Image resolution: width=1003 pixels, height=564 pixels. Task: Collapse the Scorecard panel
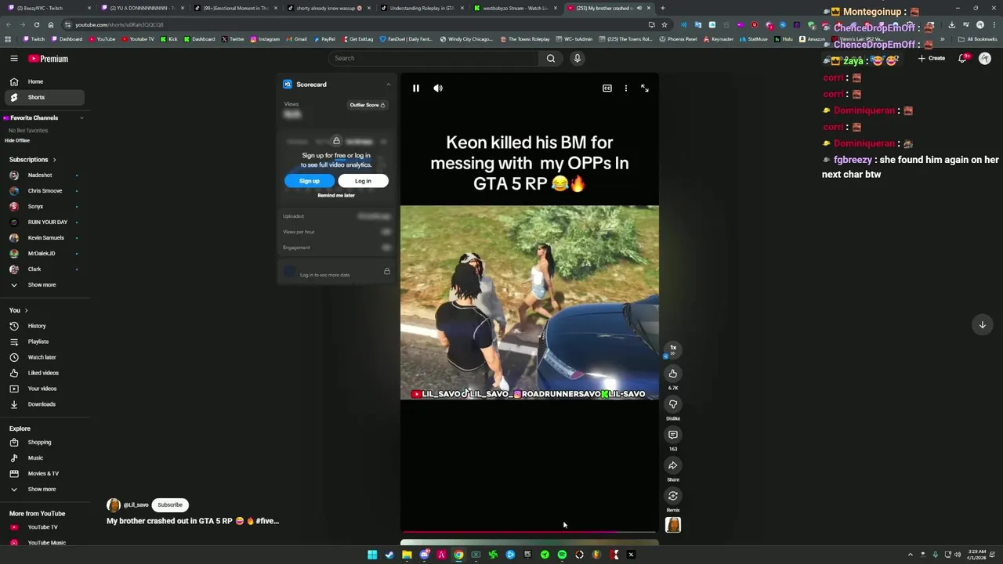point(388,85)
